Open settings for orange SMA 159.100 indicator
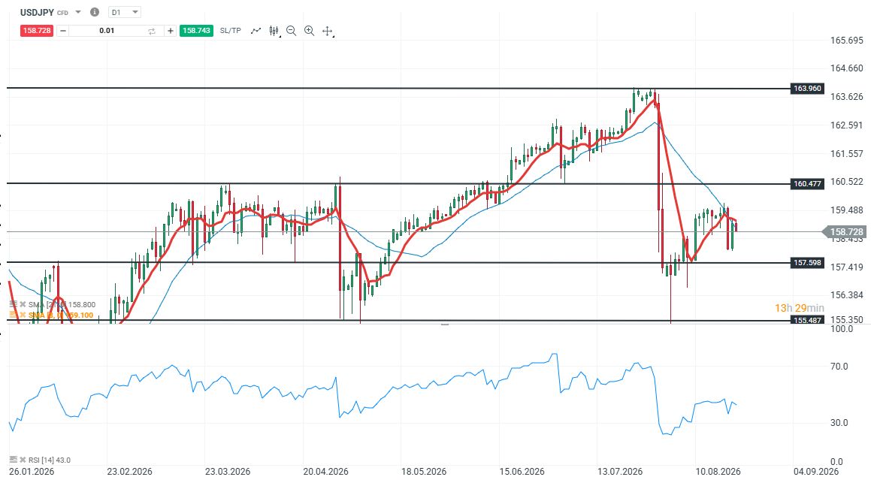 coord(14,315)
